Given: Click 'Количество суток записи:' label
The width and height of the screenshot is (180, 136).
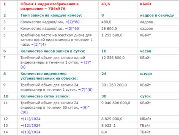Looking at the screenshot, I should pos(45,96).
